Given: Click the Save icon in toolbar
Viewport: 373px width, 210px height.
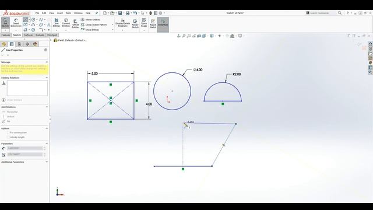Looking at the screenshot, I should [x=120, y=13].
